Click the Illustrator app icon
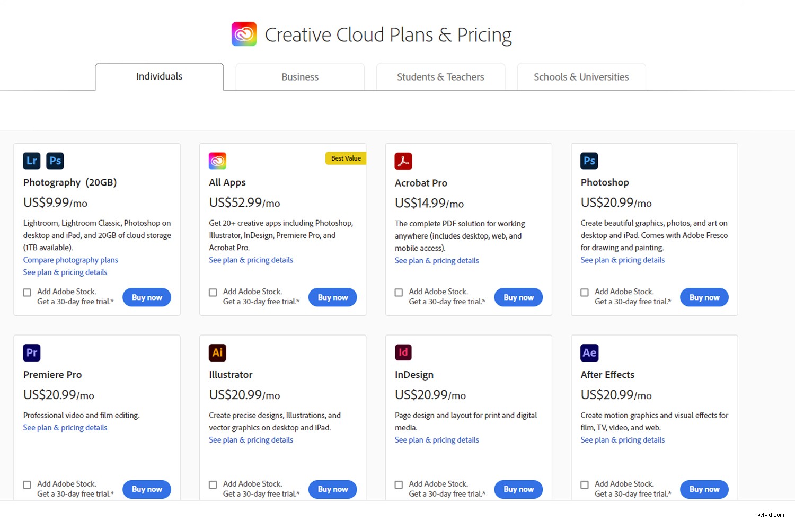Viewport: 795px width, 520px height. (x=217, y=353)
